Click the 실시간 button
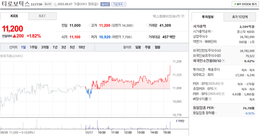 (x=105, y=4)
